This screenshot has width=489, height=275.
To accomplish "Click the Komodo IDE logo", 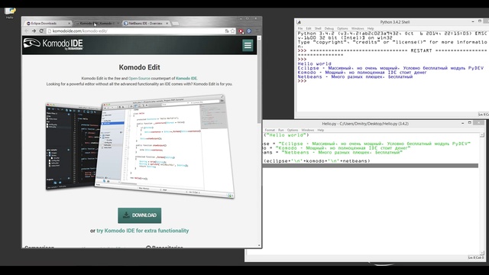I will [53, 44].
